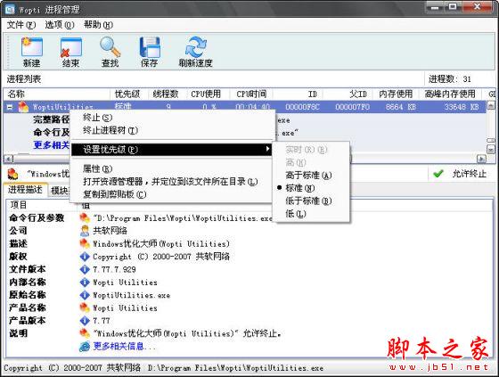Collapse the WoptiUtilities process row
The image size is (499, 377).
10,107
